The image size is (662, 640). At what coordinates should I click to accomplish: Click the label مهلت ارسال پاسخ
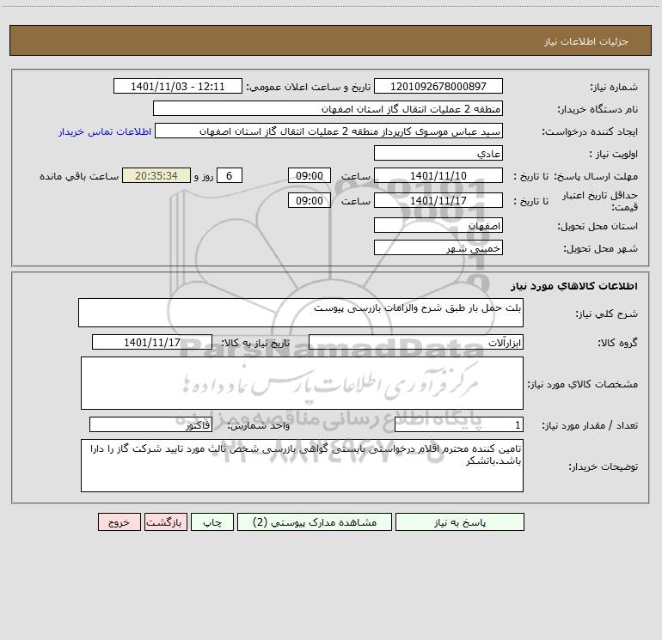pyautogui.click(x=596, y=176)
